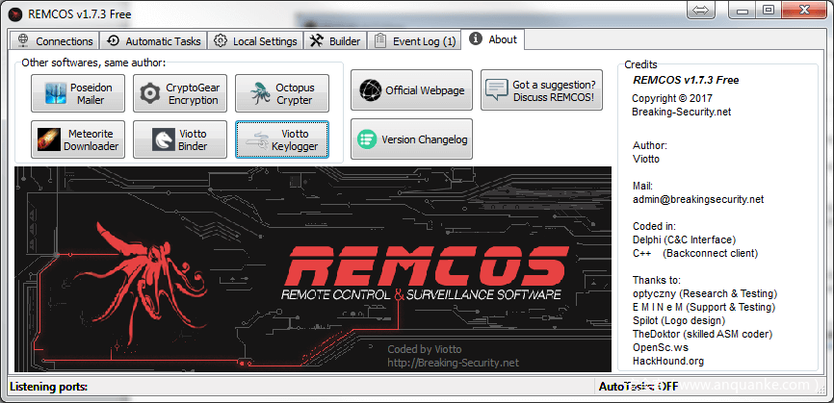Click the Meteorite fireball icon
Viewport: 834px width, 403px height.
(x=49, y=139)
